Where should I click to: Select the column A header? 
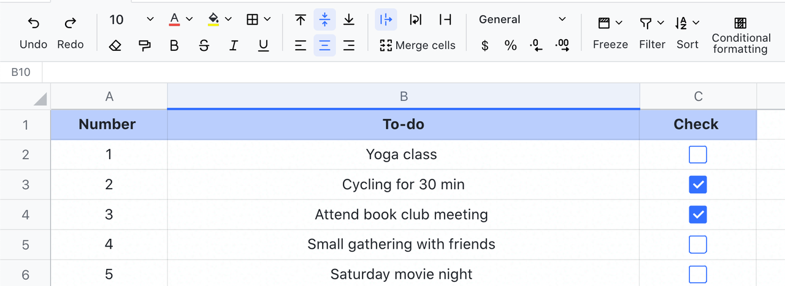pyautogui.click(x=109, y=96)
